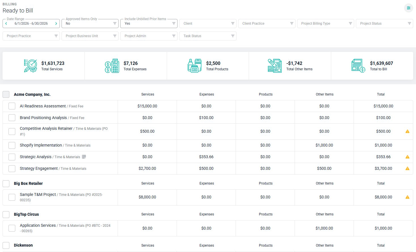The width and height of the screenshot is (416, 252).
Task: Click the date range 6/1/2026 - 6/30/2026 field
Action: coord(31,24)
